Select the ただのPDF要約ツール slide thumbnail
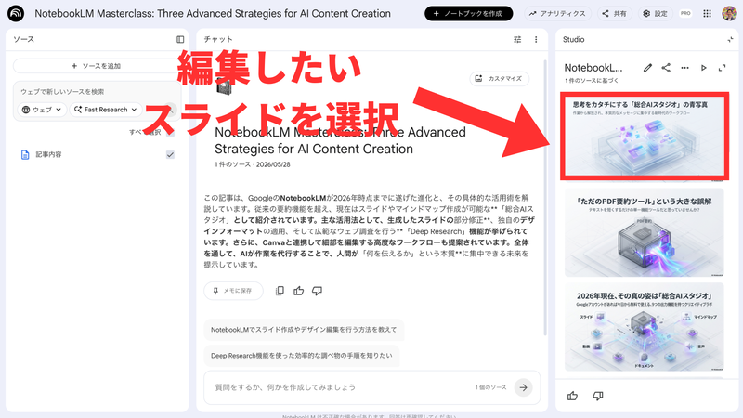743x418 pixels. point(644,233)
